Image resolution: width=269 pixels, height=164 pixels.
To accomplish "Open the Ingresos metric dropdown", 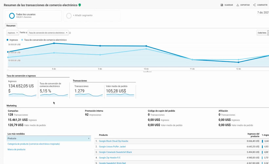I will (13, 33).
